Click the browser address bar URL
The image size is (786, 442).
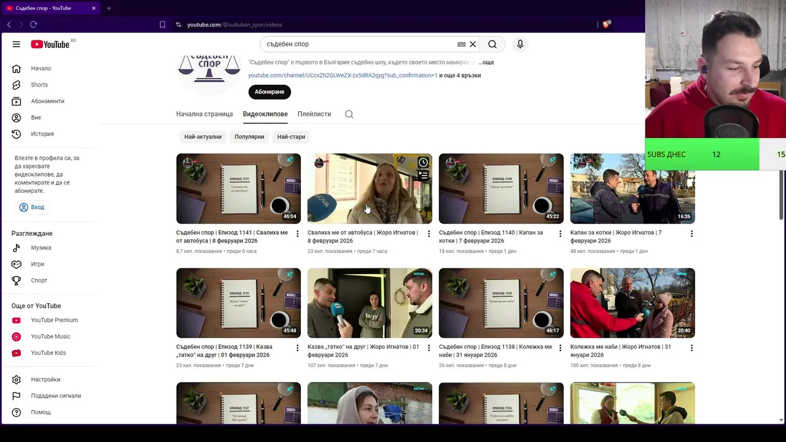(235, 25)
